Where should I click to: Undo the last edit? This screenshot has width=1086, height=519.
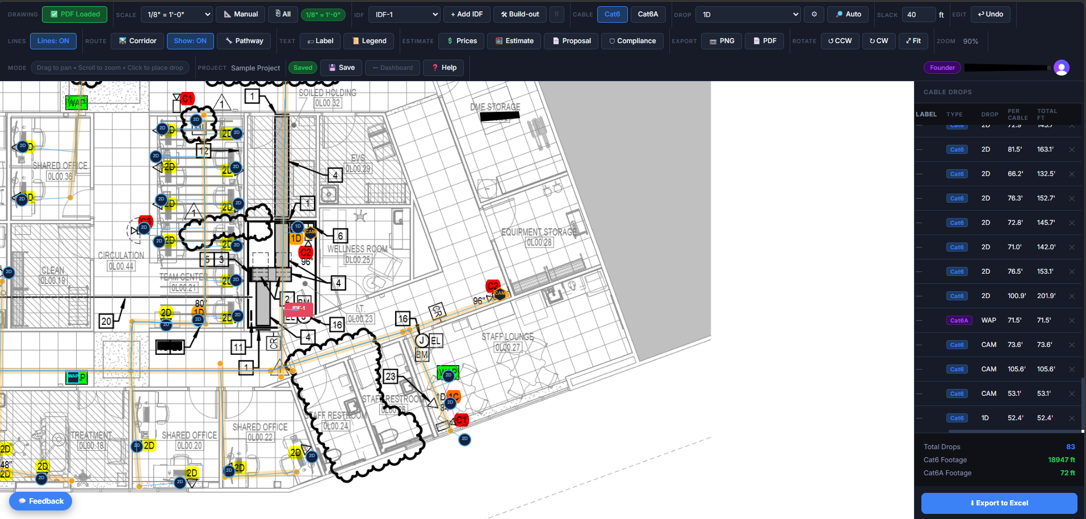click(990, 14)
